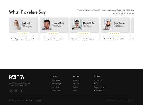Click the review text 'Professional planning, friendly guides'
This screenshot has height=105, width=143.
pyautogui.click(x=84, y=39)
